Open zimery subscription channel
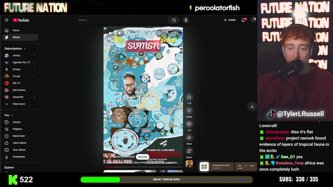The image size is (333, 187). click(20, 55)
